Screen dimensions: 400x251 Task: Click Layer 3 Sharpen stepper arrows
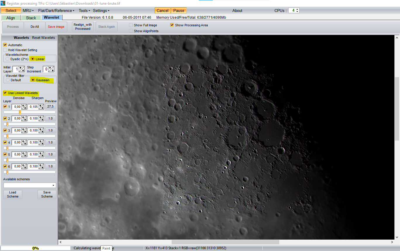(x=41, y=131)
